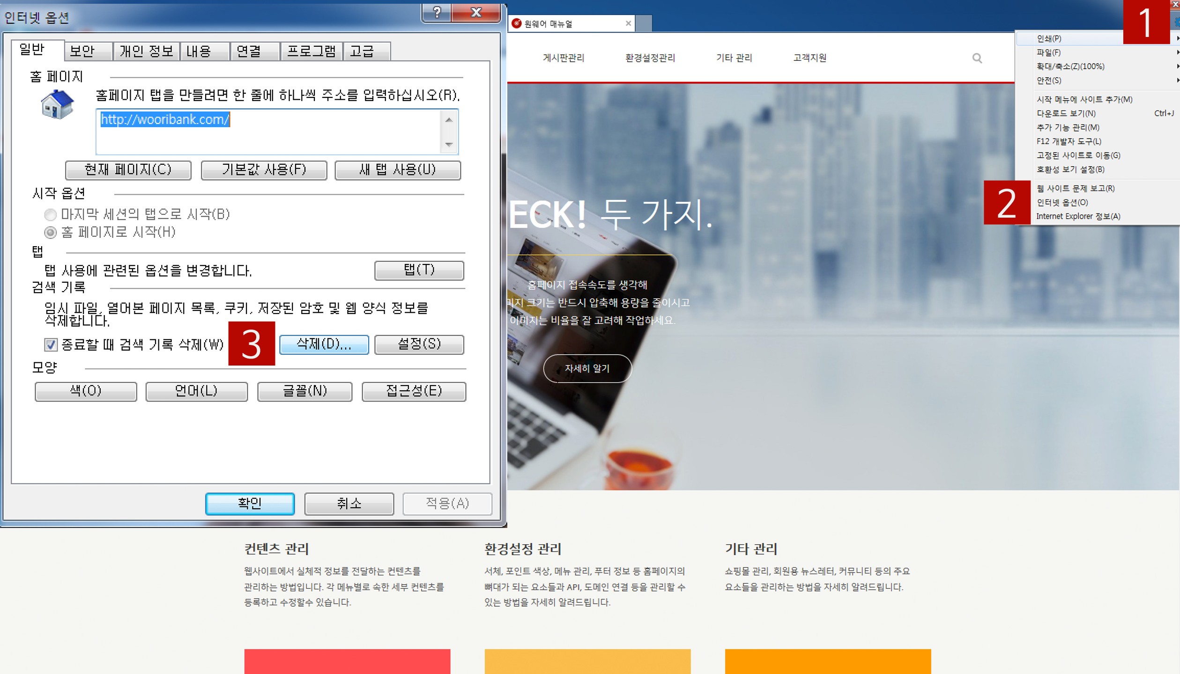Open tab settings with 탭(T) button
The image size is (1180, 674).
pyautogui.click(x=419, y=271)
